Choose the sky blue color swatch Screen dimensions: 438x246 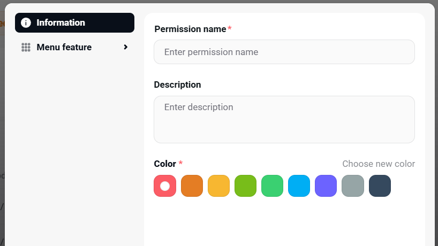(299, 186)
